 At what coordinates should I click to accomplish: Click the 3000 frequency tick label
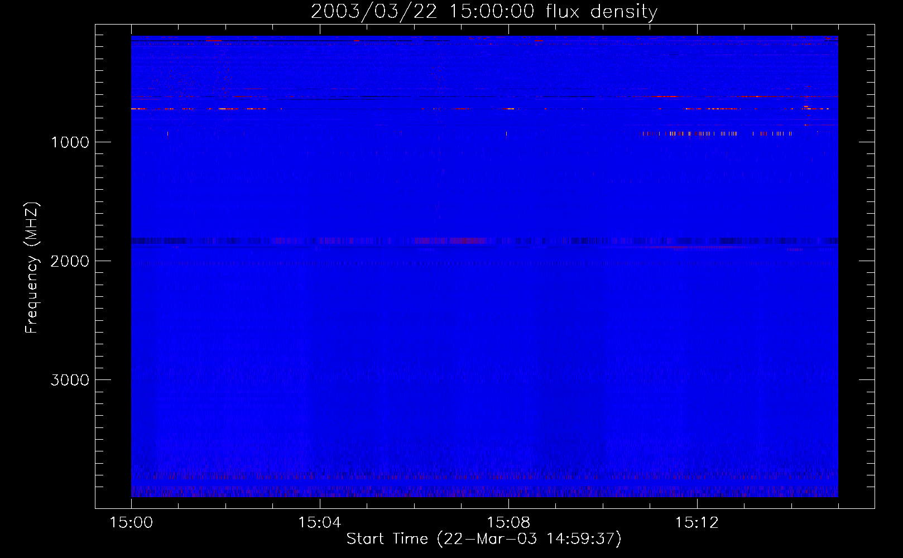tap(70, 380)
